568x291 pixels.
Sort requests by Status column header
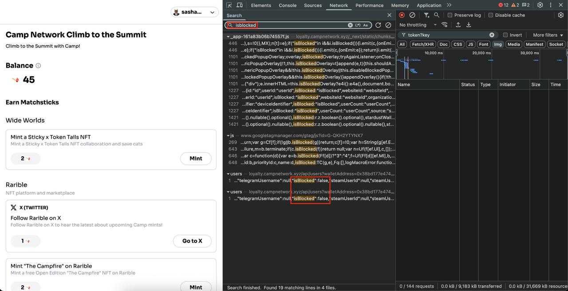pyautogui.click(x=468, y=84)
